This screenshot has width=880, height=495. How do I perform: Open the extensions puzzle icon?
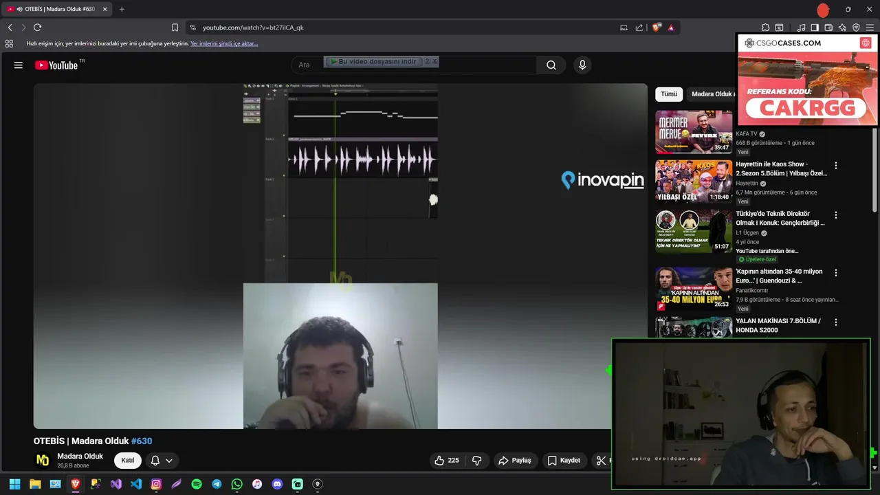765,27
